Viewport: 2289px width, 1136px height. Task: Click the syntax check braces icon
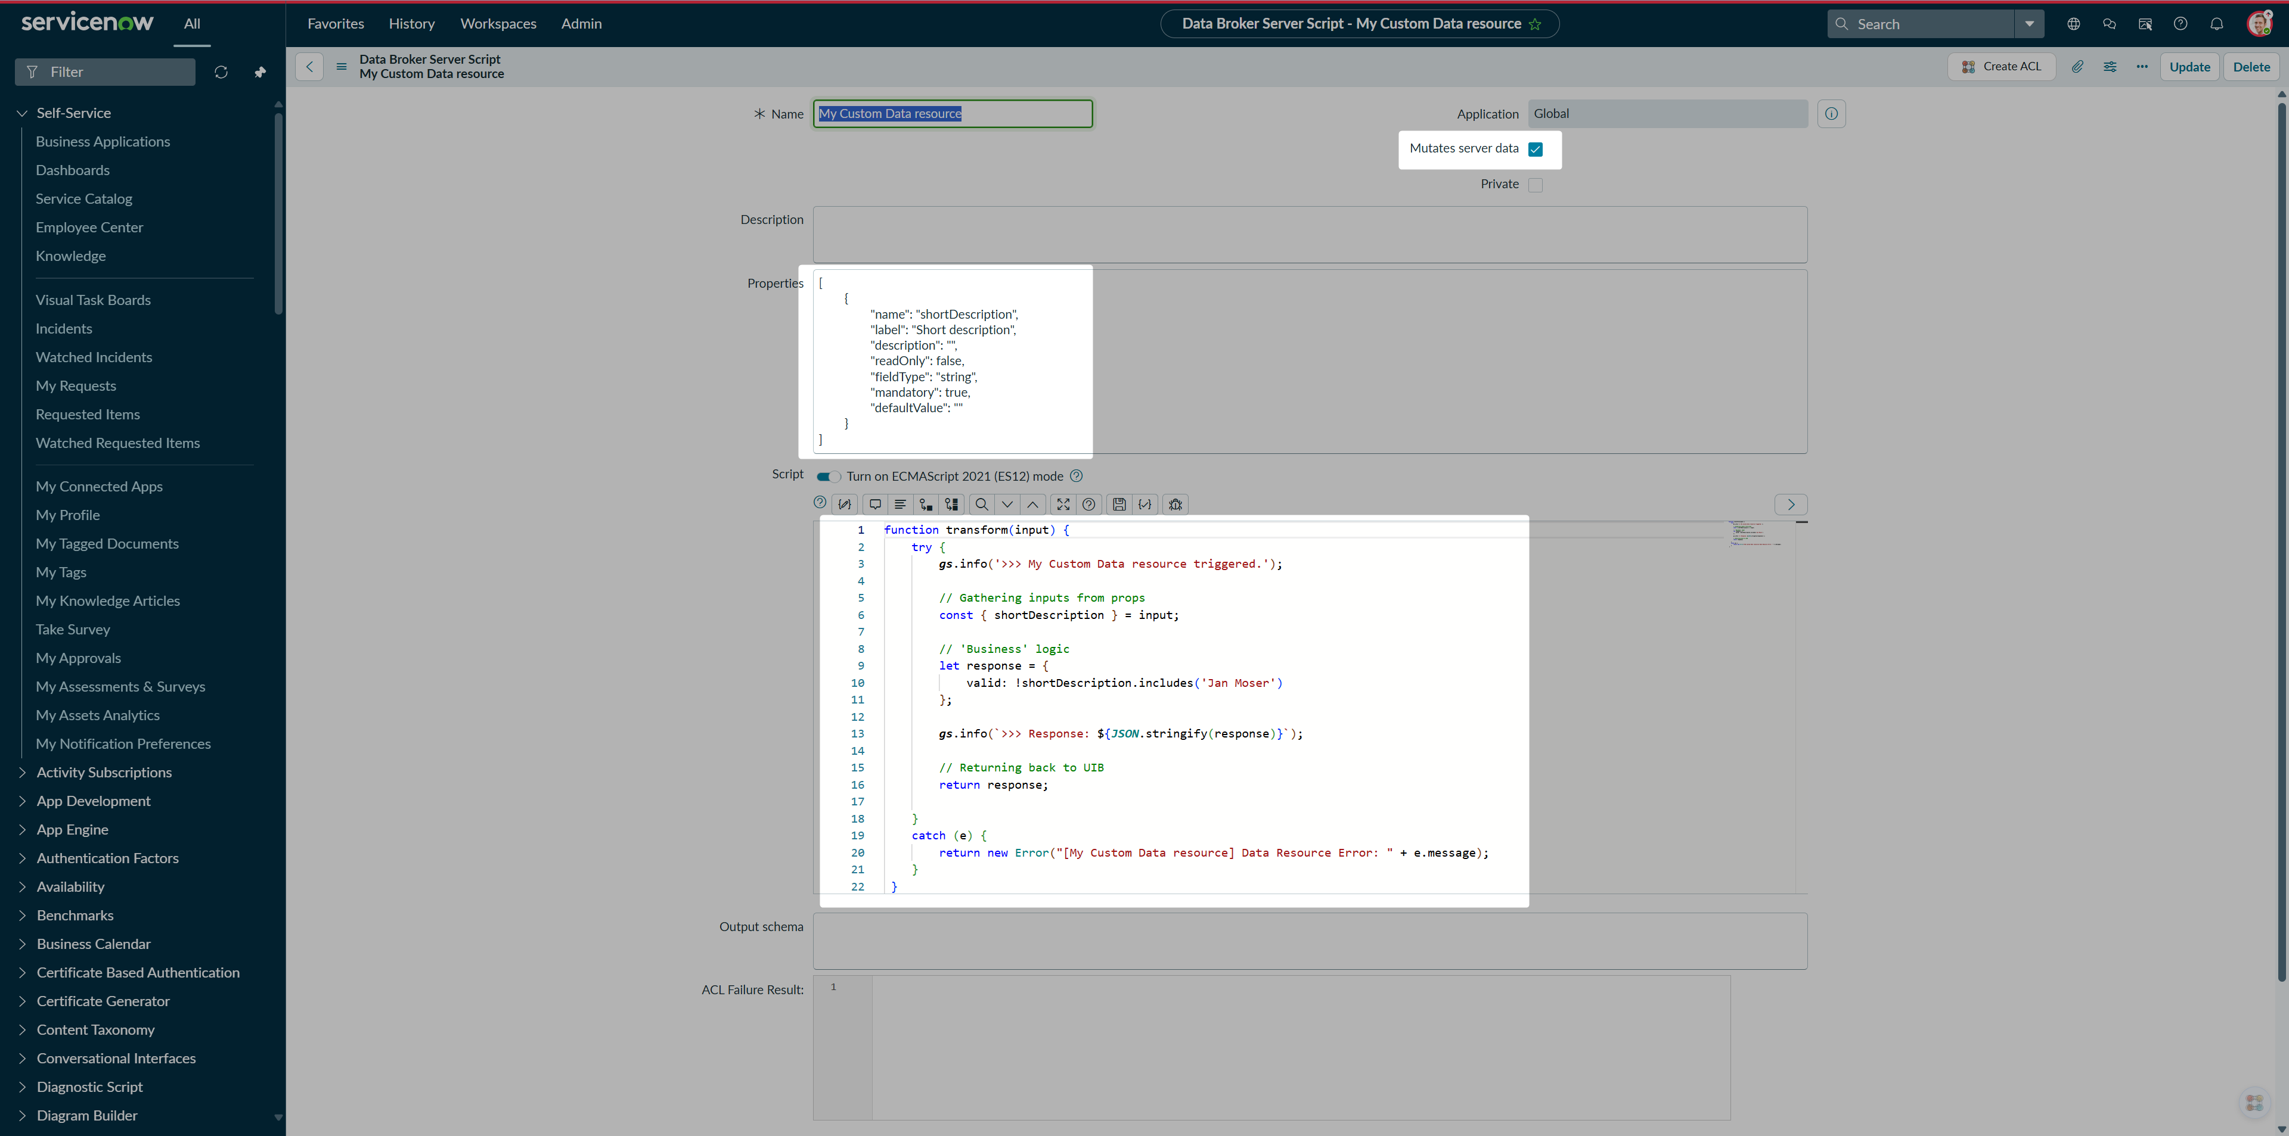pyautogui.click(x=1144, y=505)
